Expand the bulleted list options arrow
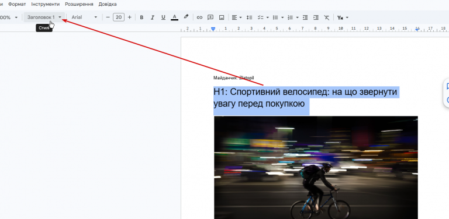The image size is (449, 219). coord(282,17)
